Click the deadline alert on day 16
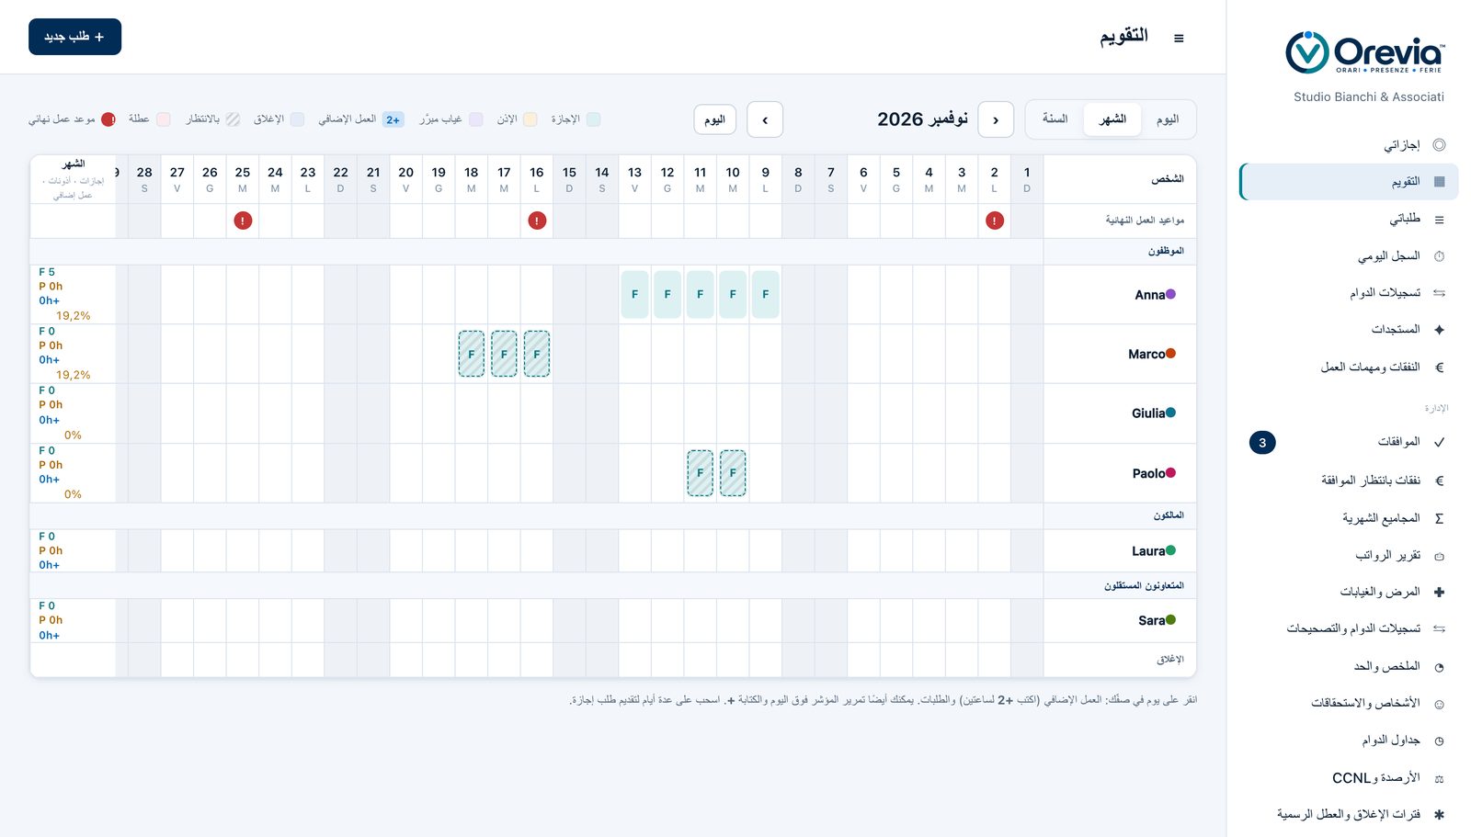The image size is (1471, 837). click(x=537, y=221)
